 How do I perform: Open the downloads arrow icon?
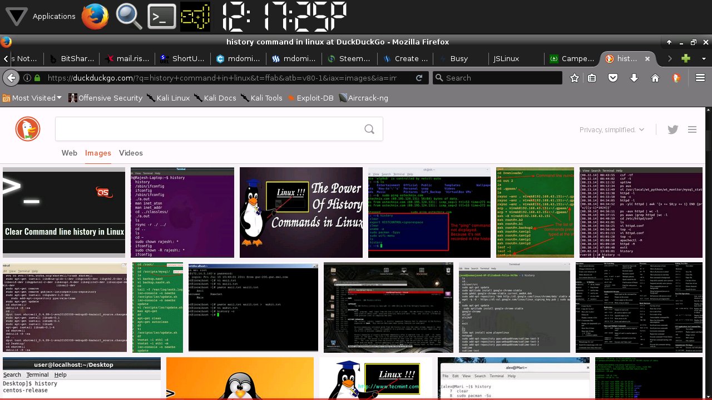click(634, 78)
